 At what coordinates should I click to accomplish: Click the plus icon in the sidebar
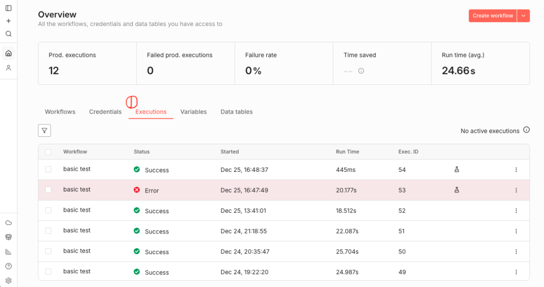(x=8, y=21)
